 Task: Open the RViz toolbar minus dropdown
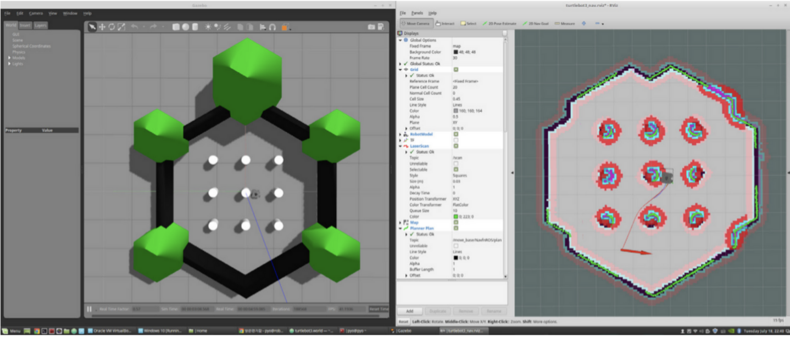(x=599, y=24)
